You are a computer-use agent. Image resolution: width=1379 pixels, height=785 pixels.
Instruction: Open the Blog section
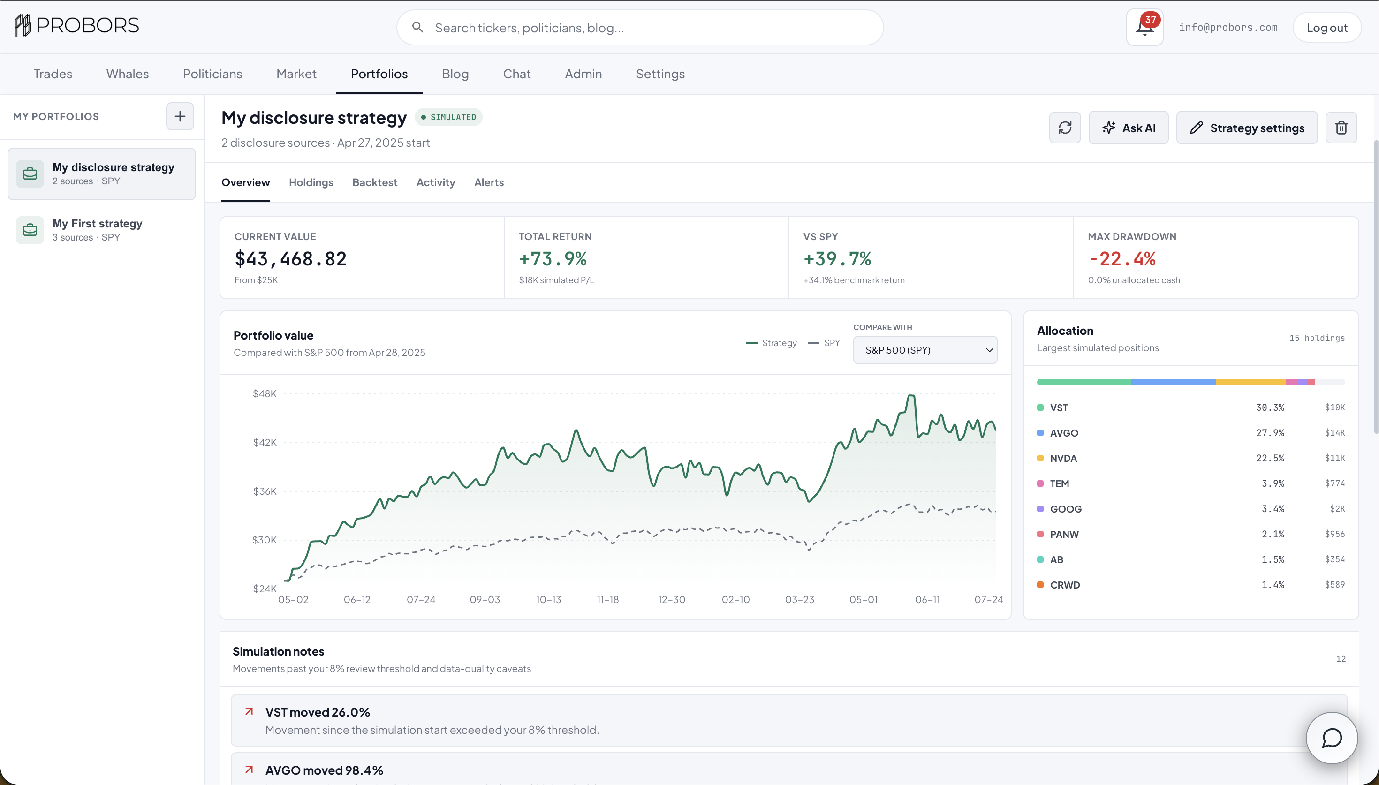click(455, 74)
